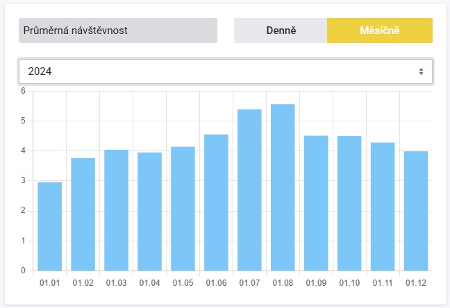
Task: Click the y-axis value 6 label
Action: tap(23, 91)
